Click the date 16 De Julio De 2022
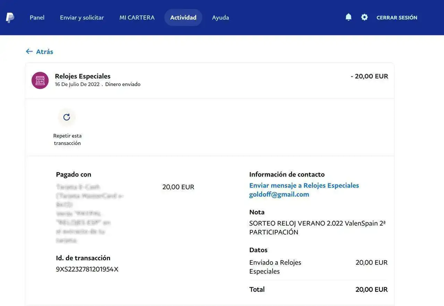Viewport: 444px width, 306px height. [77, 84]
